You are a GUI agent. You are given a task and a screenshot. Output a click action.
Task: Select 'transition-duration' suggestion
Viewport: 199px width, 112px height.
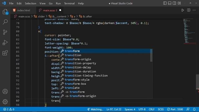105,72
